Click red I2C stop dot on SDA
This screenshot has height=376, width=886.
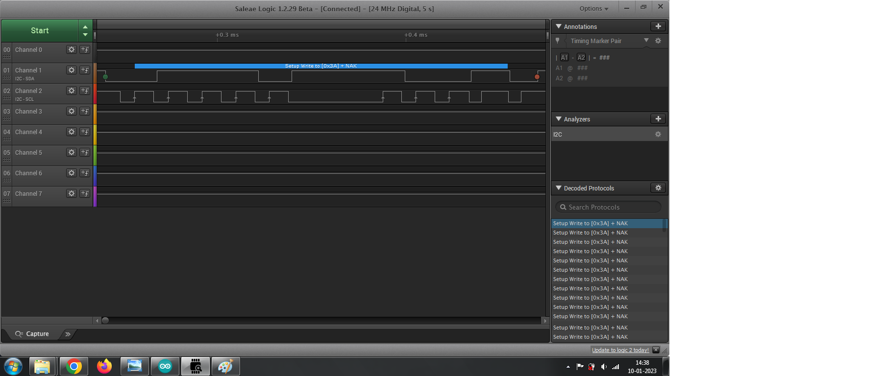click(x=537, y=77)
